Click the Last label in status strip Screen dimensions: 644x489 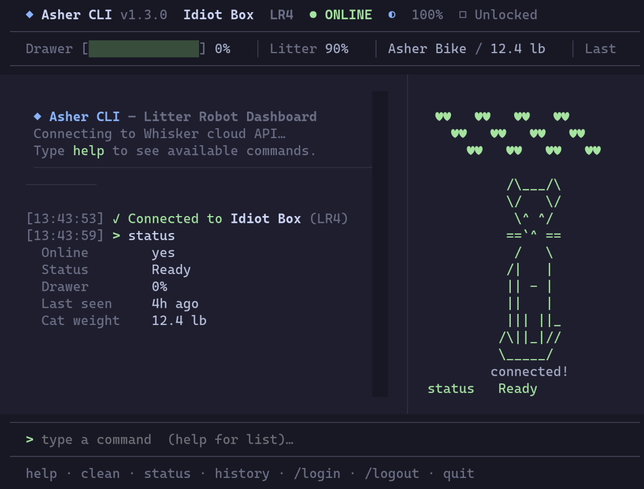click(x=600, y=49)
